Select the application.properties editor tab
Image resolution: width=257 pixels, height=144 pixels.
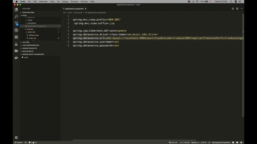click(x=74, y=9)
